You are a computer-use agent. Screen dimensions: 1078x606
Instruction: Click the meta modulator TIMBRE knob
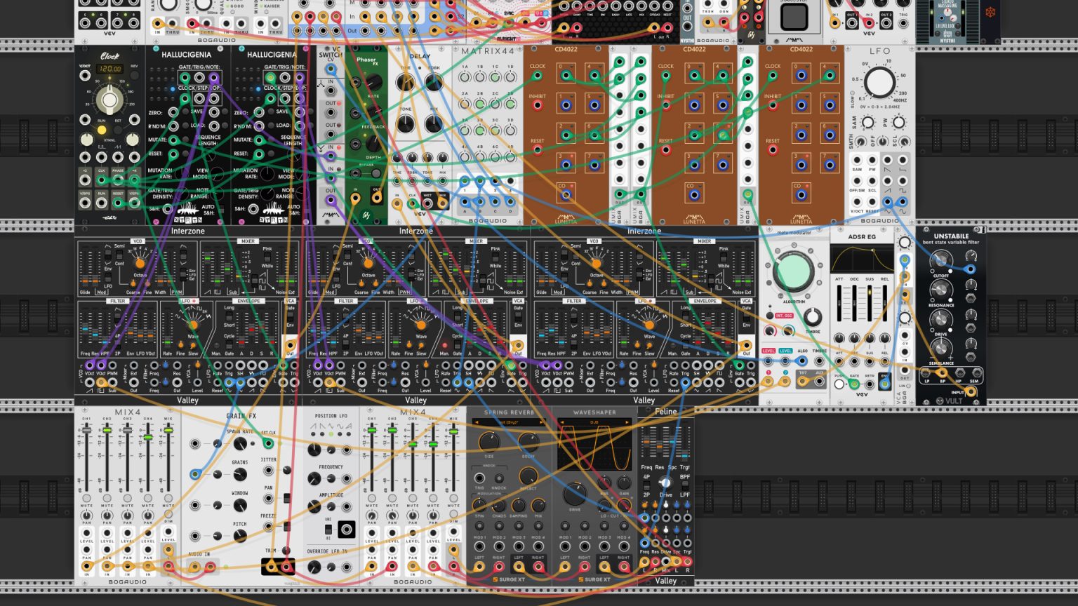(812, 317)
